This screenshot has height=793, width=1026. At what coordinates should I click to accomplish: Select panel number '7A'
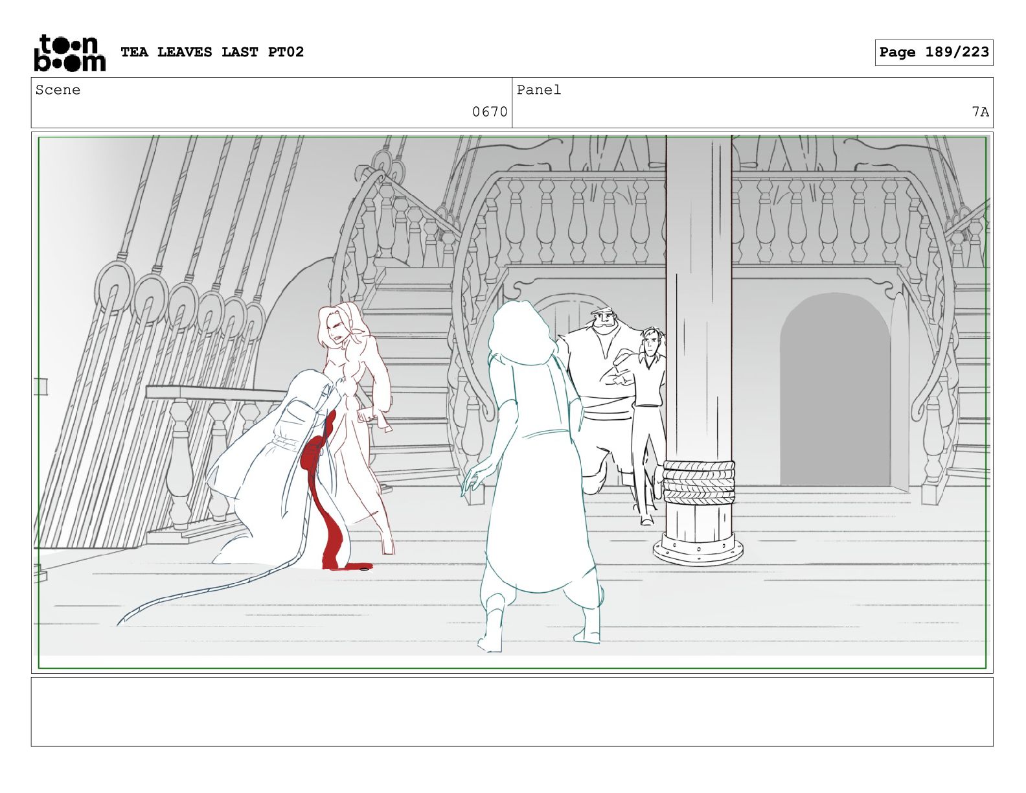[980, 112]
